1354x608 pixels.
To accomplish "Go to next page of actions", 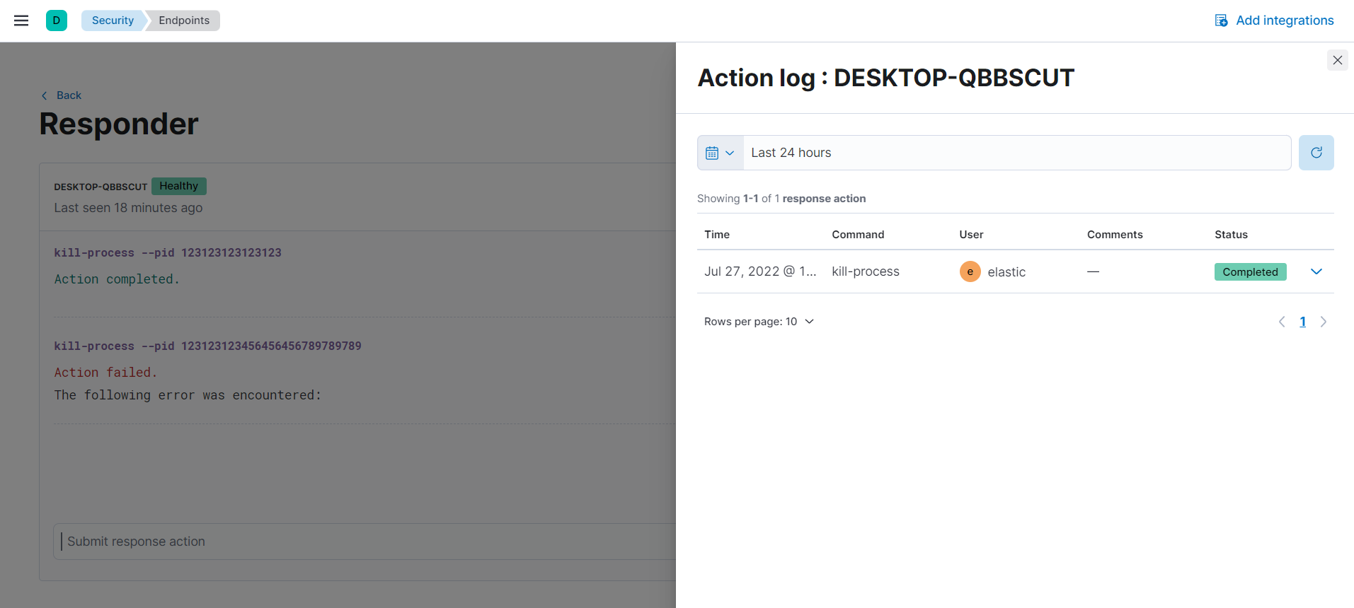I will pyautogui.click(x=1324, y=322).
